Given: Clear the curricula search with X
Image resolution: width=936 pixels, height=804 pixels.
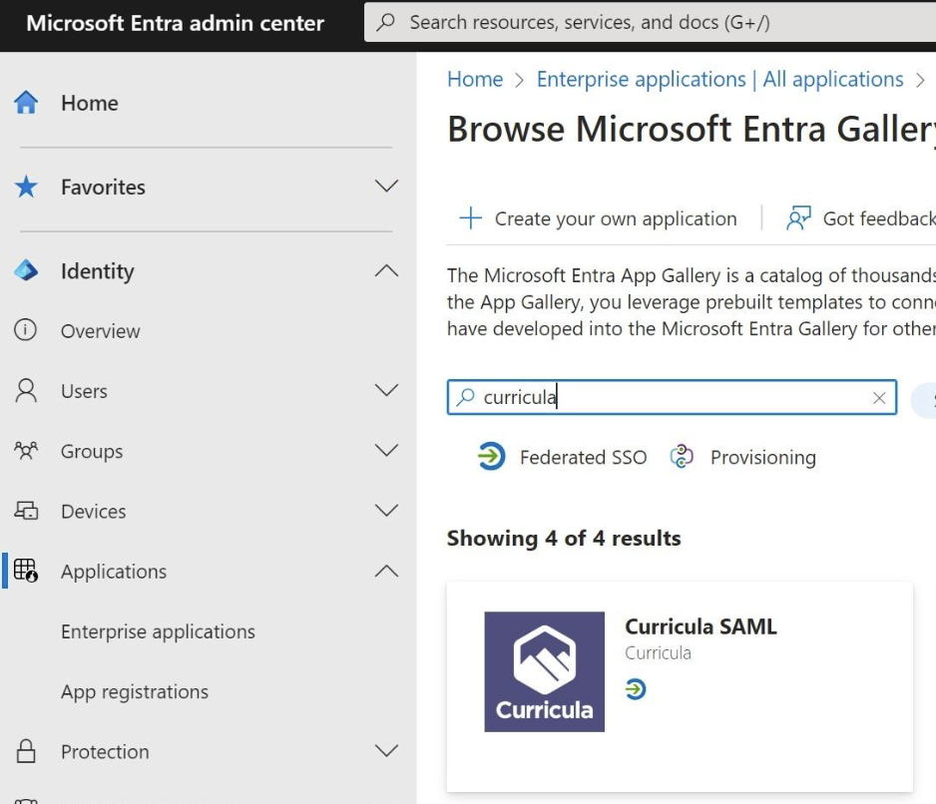Looking at the screenshot, I should pyautogui.click(x=879, y=398).
